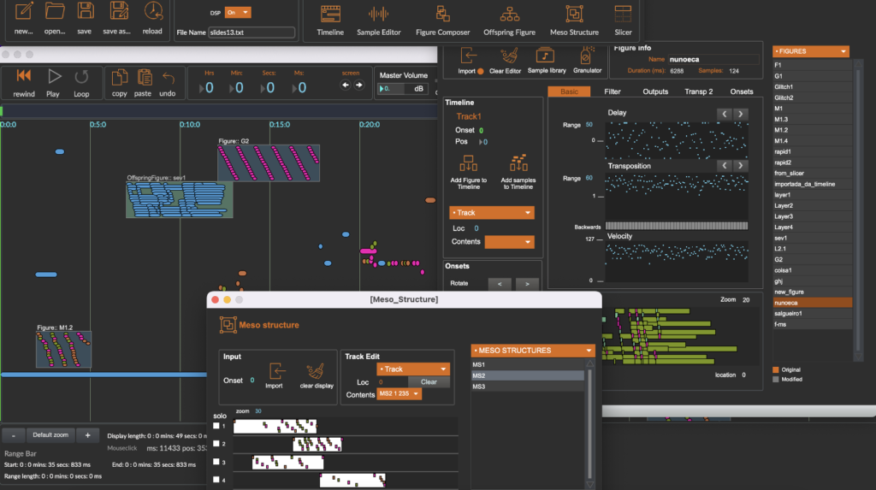Switch to the Transp 2 tab
Viewport: 876px width, 490px height.
tap(698, 92)
